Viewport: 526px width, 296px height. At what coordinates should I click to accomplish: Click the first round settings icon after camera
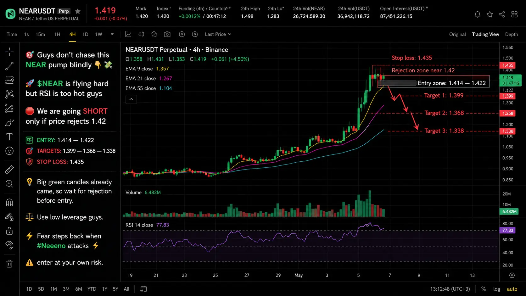pos(182,34)
